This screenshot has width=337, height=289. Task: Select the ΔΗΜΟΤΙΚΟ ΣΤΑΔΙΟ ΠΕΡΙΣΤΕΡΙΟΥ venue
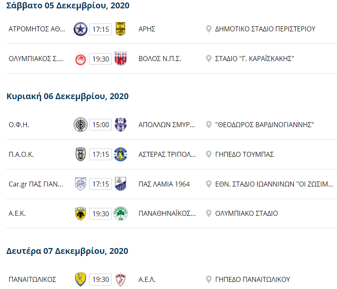coord(265,29)
